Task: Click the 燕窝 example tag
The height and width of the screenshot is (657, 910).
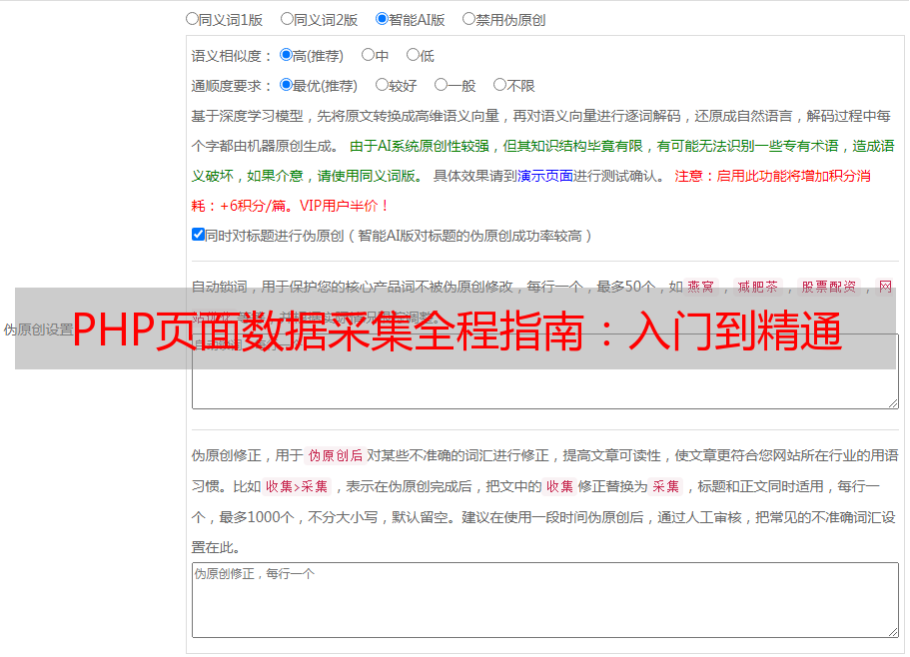Action: tap(700, 287)
